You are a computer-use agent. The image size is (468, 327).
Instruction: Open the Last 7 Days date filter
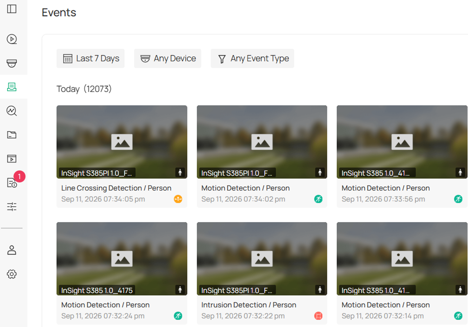tap(90, 58)
